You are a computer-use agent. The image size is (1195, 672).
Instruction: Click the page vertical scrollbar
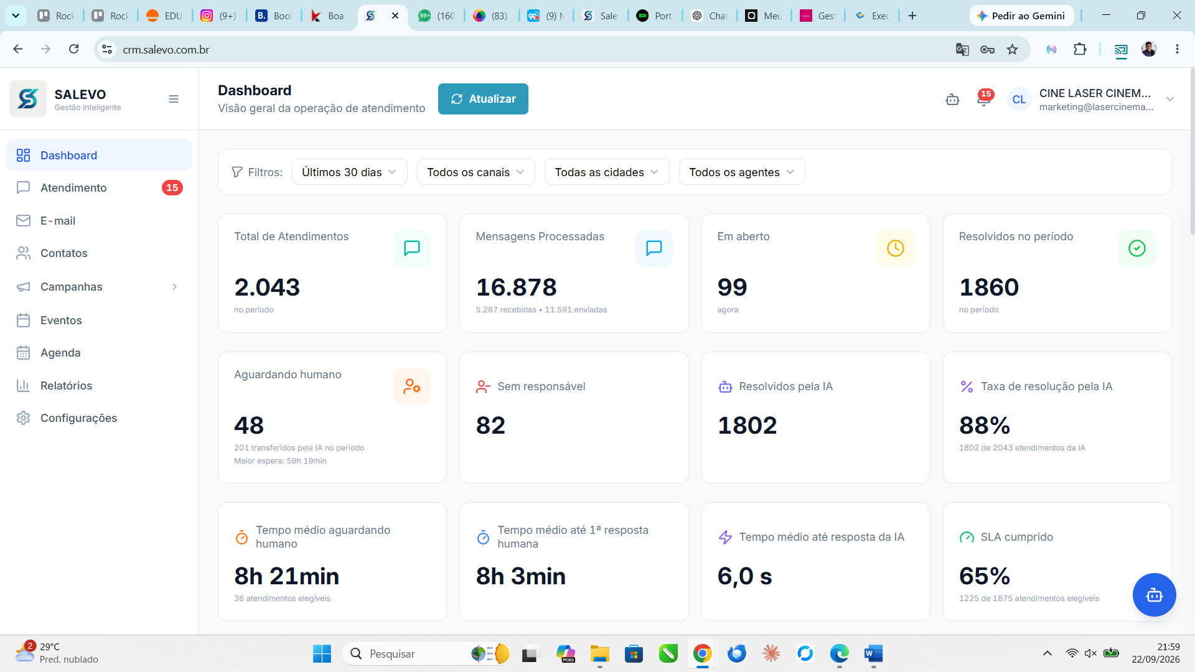click(1192, 152)
